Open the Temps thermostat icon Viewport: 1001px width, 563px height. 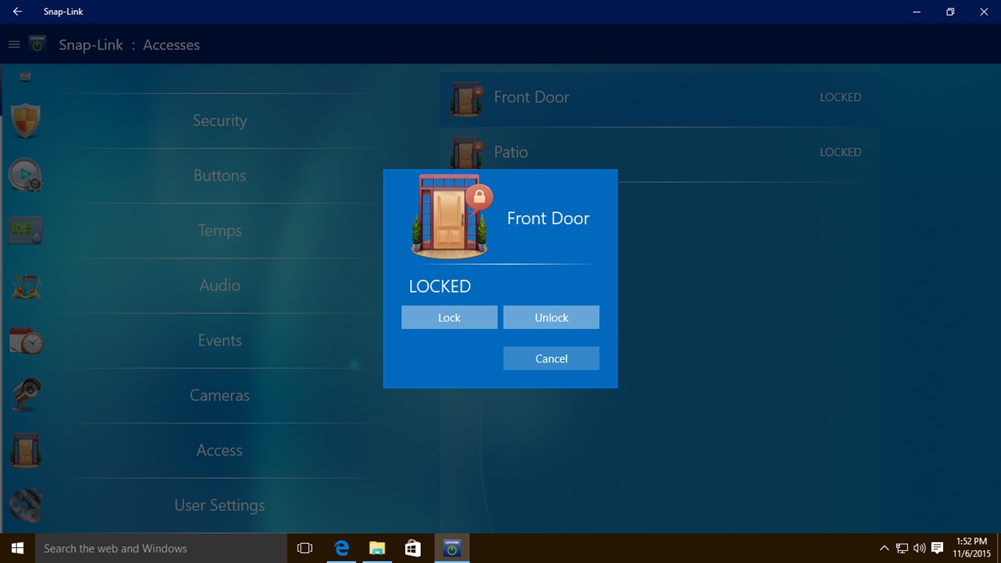tap(26, 230)
